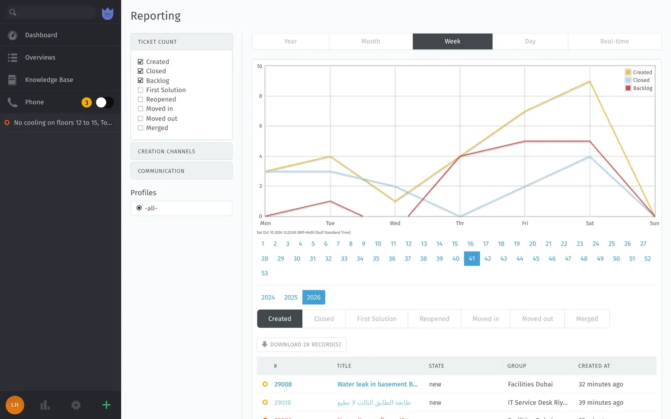Expand the Creation Channels section
Screen dimensions: 671x419
click(x=182, y=151)
